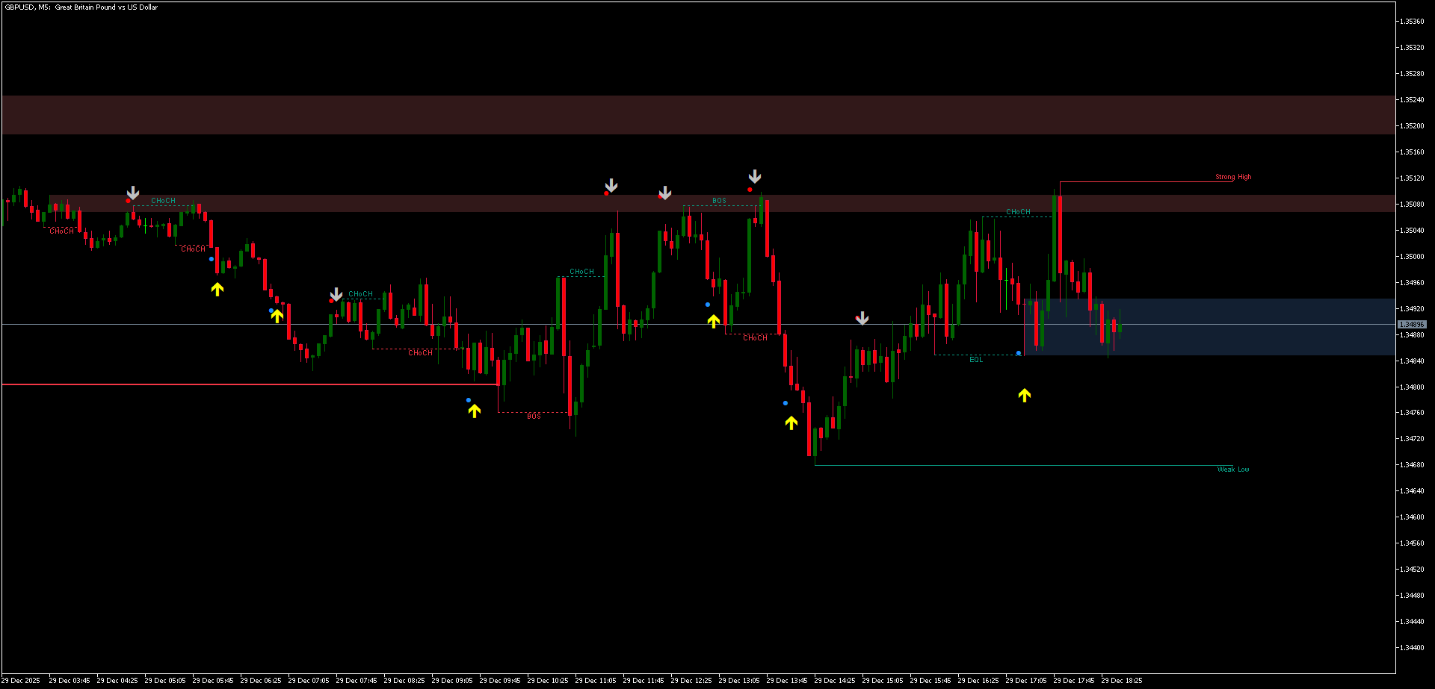The image size is (1435, 689).
Task: Select the current bid price tag 1.34896
Action: [1413, 324]
